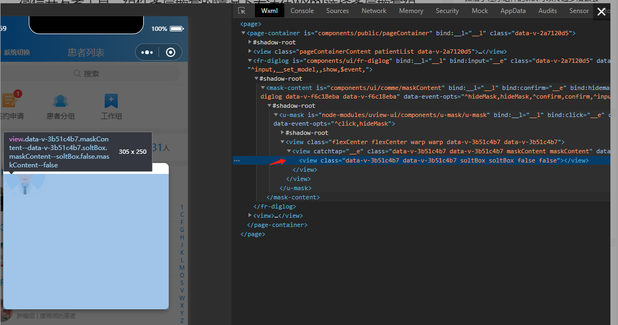
Task: Activate the element inspector picker icon
Action: pos(241,11)
